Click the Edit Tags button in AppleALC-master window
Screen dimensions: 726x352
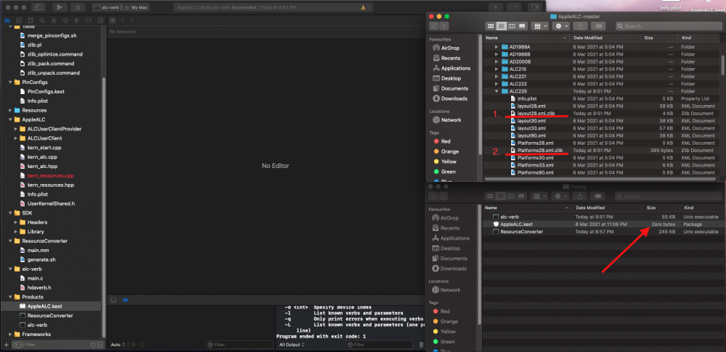pos(599,26)
